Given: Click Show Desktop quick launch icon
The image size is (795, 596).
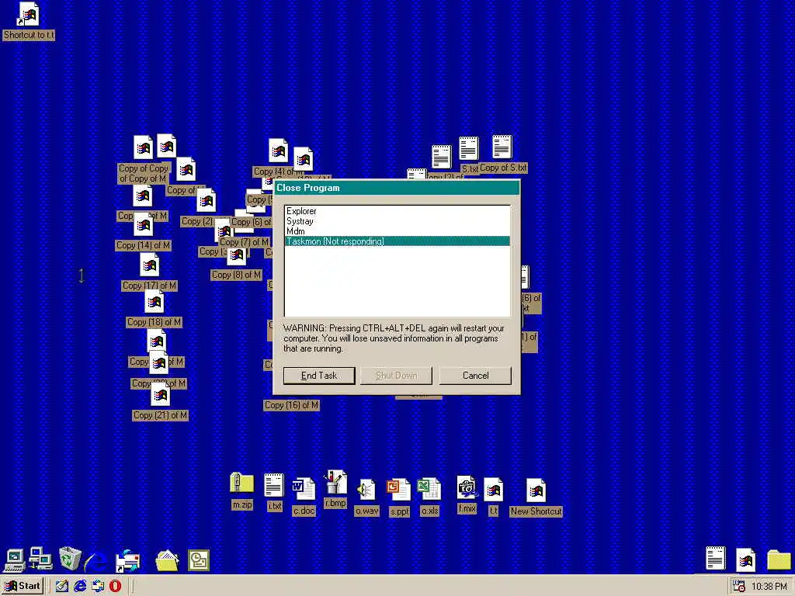Looking at the screenshot, I should [x=62, y=586].
